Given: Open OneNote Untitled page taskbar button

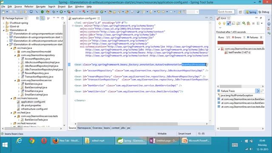Looking at the screenshot, I should 163,141.
